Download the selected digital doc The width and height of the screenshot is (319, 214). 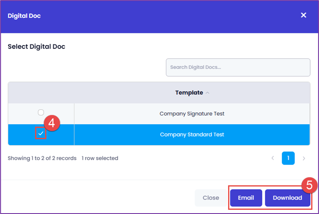click(x=287, y=198)
